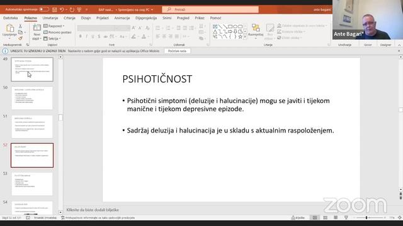Expand the shapes gallery More arrow

point(245,37)
